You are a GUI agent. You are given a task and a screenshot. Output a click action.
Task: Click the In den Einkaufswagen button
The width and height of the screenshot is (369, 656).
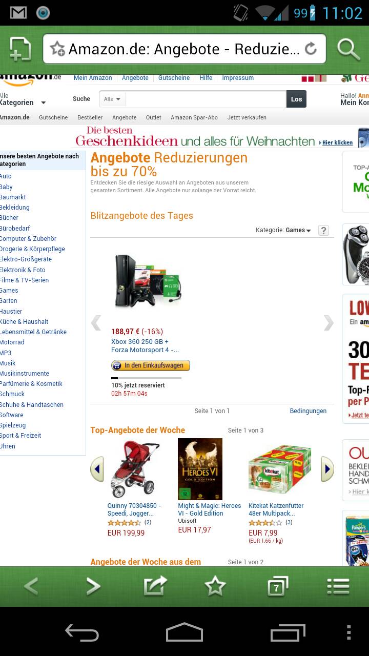pos(151,365)
